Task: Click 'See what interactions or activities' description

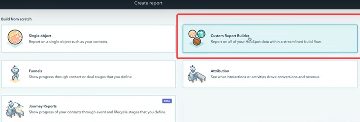Action: (x=265, y=77)
